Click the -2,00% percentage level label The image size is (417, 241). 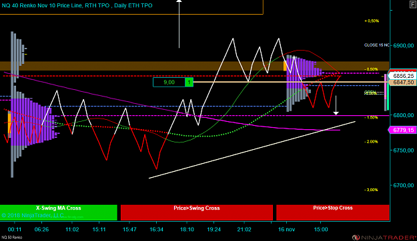point(371,142)
